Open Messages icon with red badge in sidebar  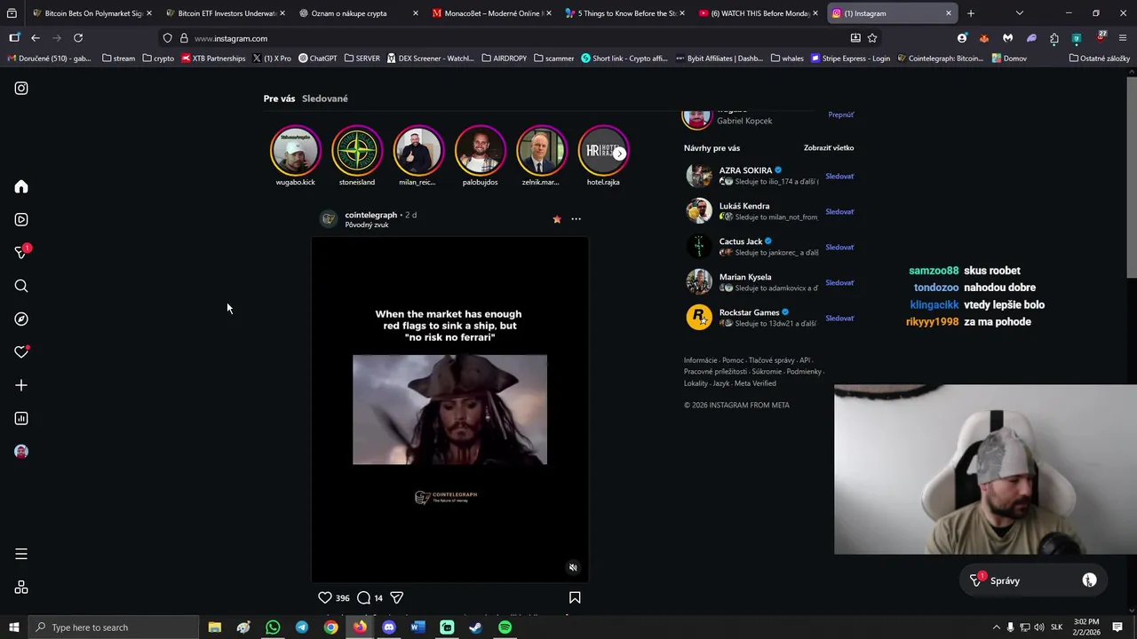point(21,253)
